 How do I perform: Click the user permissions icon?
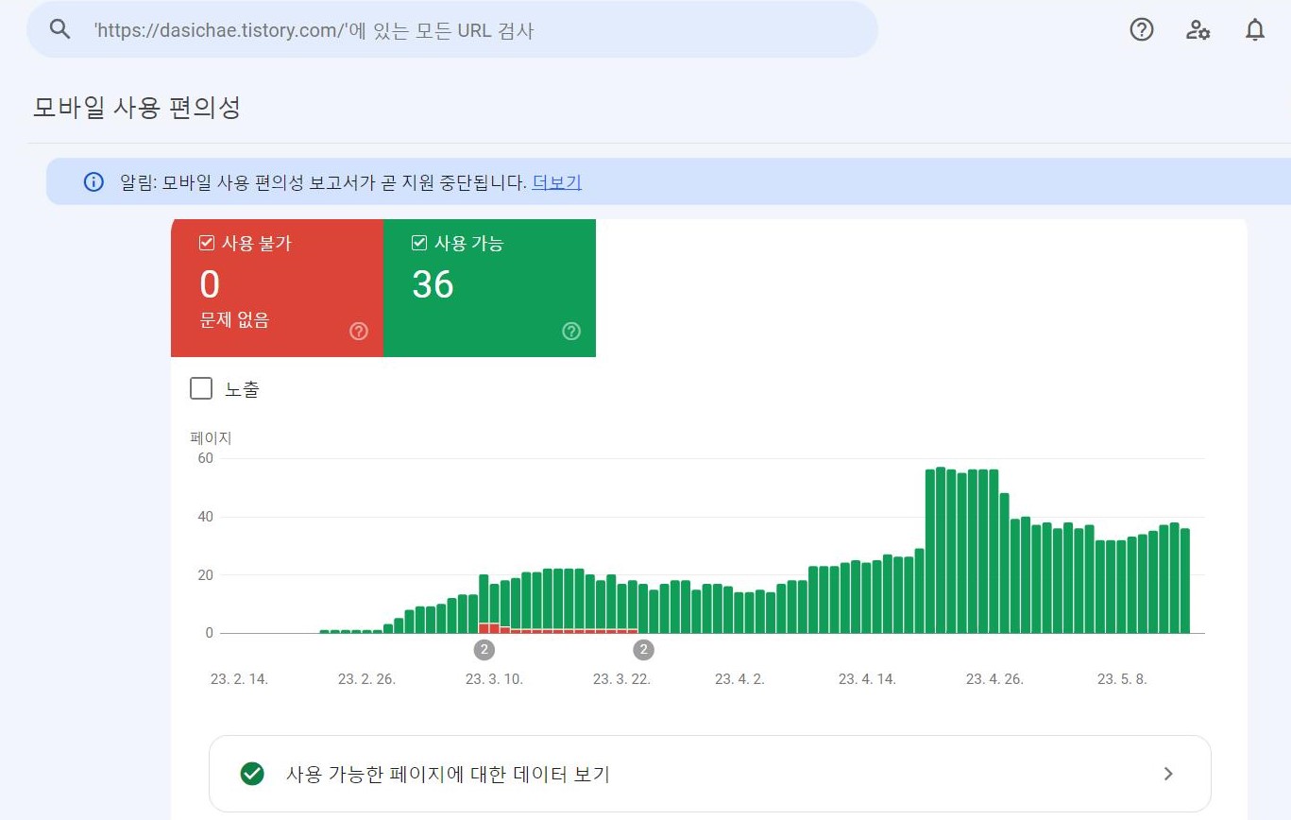pos(1198,30)
